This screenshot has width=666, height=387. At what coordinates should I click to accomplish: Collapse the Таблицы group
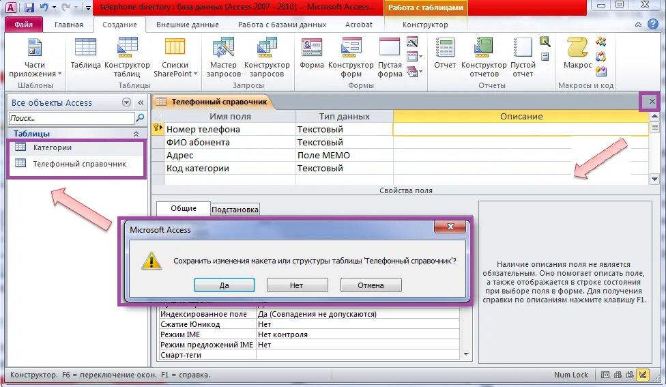tap(136, 134)
